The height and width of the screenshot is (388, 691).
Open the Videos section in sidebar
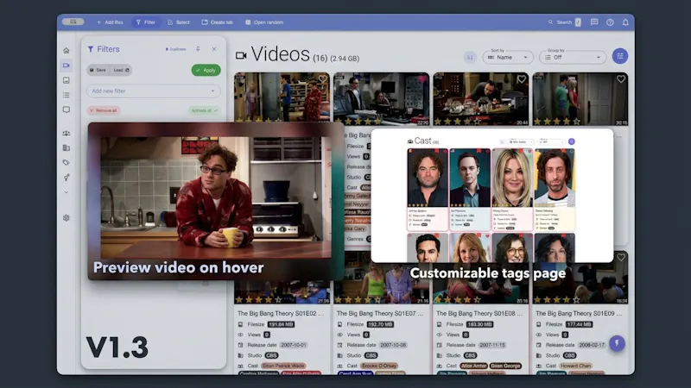click(67, 66)
